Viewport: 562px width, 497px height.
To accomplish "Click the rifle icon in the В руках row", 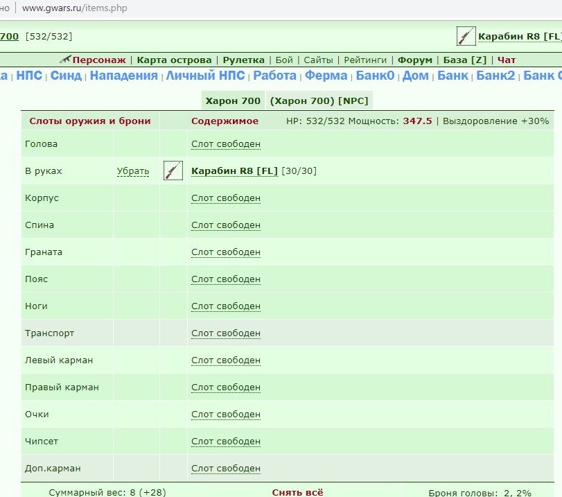I will click(x=173, y=171).
